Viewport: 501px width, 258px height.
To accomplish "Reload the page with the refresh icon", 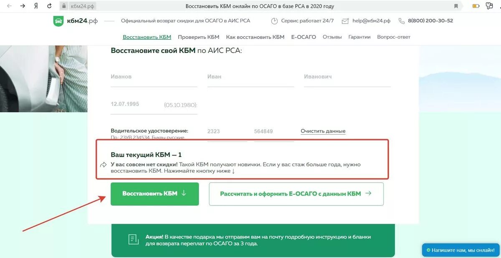I will click(50, 6).
